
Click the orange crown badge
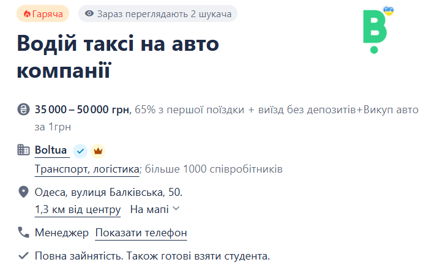pyautogui.click(x=99, y=151)
